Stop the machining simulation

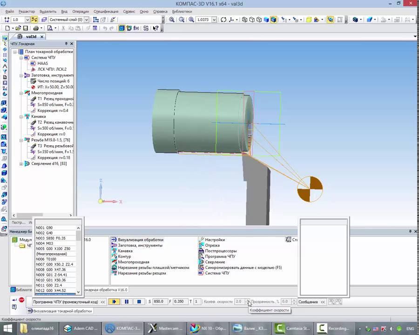tap(139, 301)
